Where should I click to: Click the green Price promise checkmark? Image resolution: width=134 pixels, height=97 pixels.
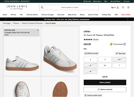point(111,44)
